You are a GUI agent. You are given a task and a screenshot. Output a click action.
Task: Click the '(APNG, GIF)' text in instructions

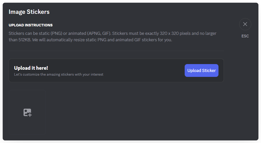click(98, 34)
